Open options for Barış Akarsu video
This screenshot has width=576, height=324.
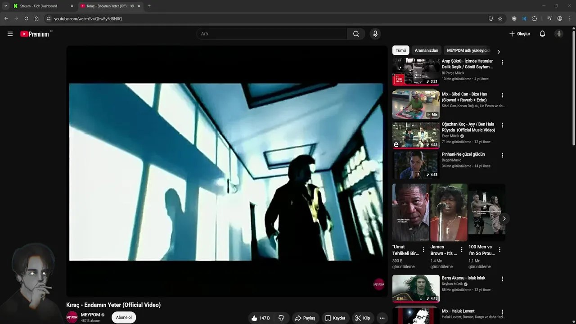(503, 279)
